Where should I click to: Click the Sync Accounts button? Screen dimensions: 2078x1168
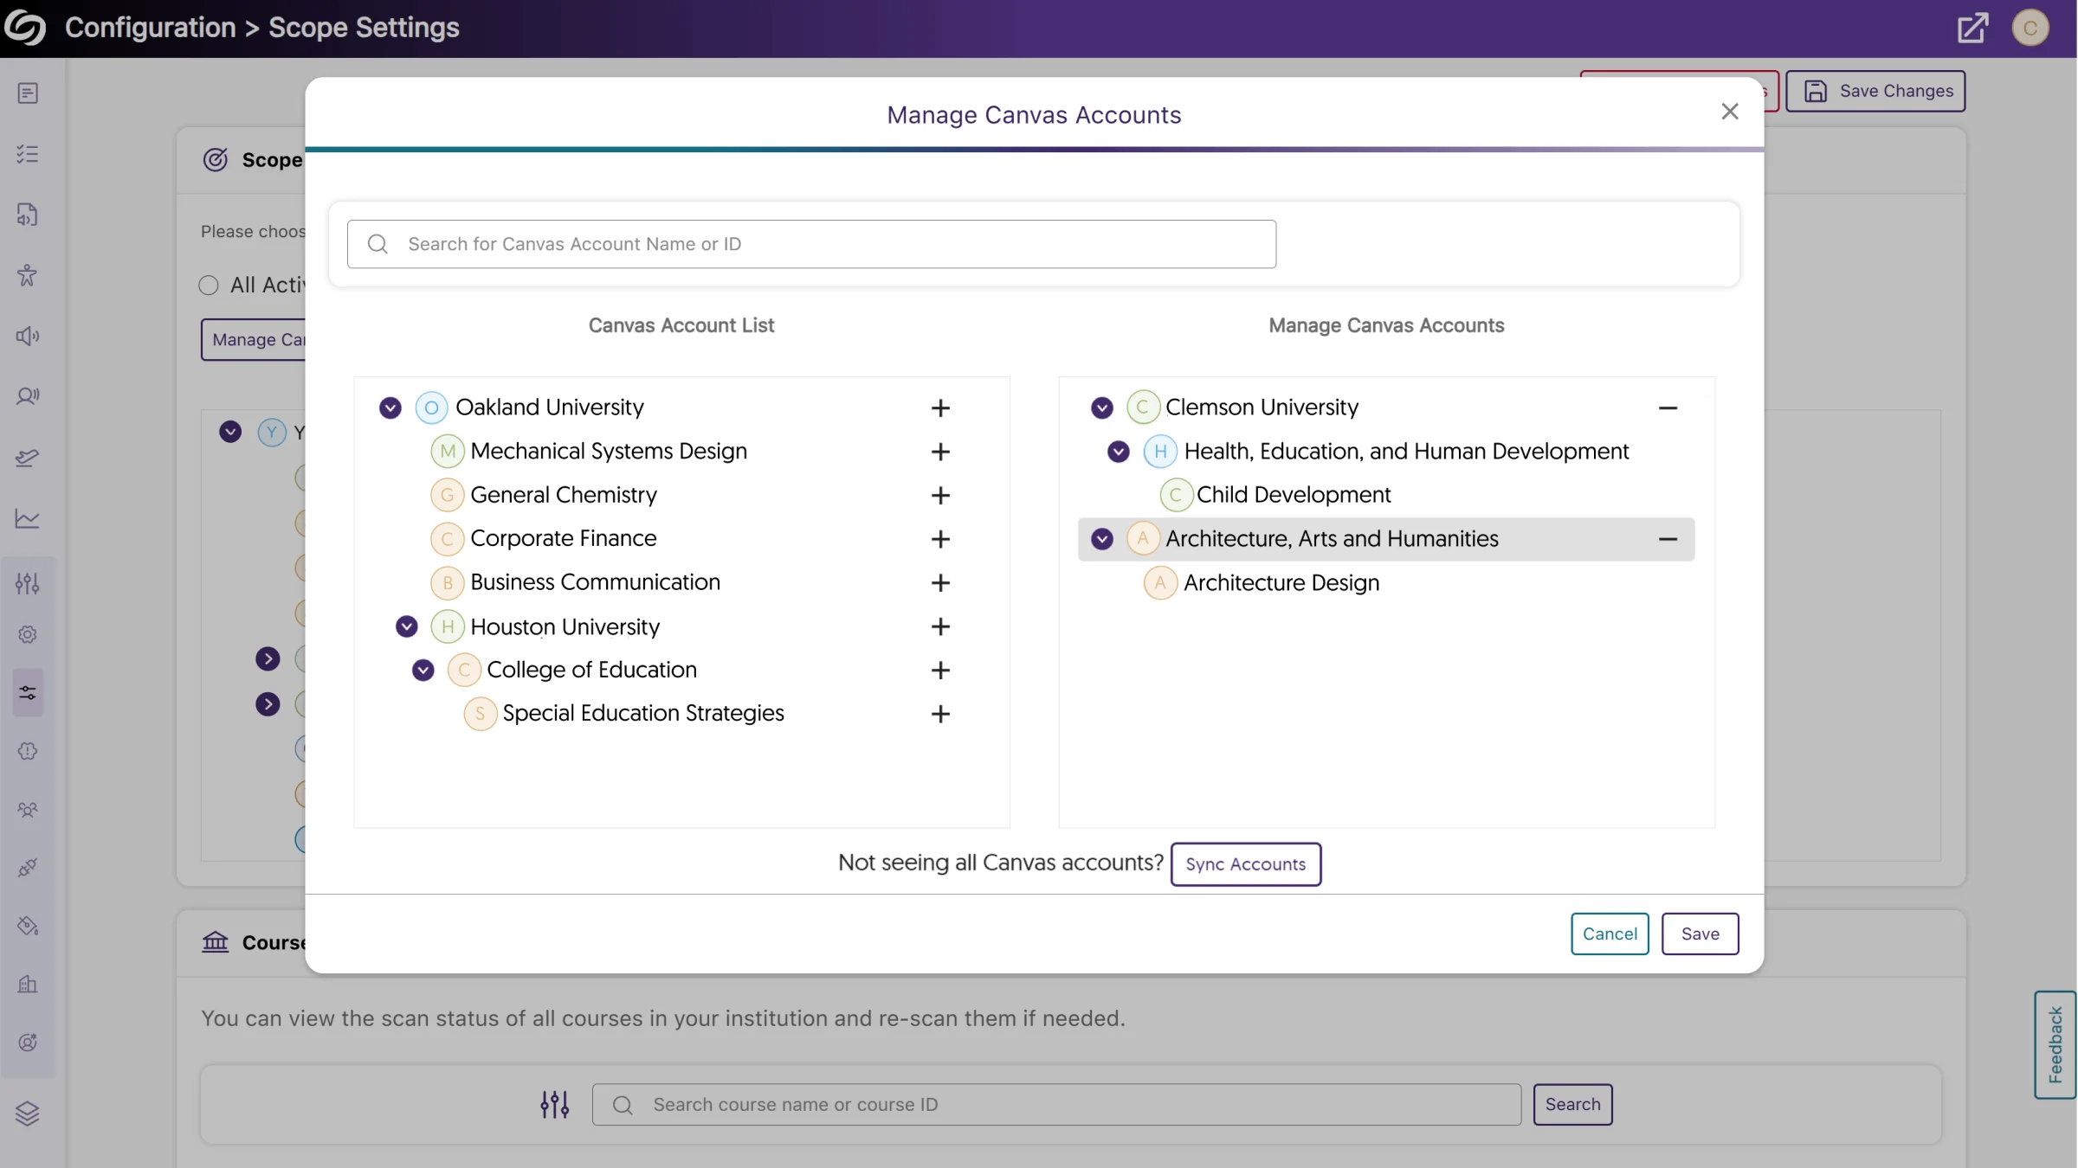pos(1245,864)
